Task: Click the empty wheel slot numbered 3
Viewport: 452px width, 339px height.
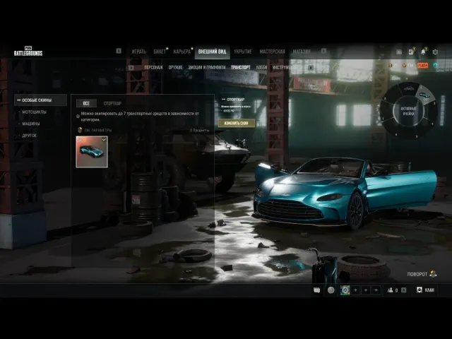Action: coord(431,111)
